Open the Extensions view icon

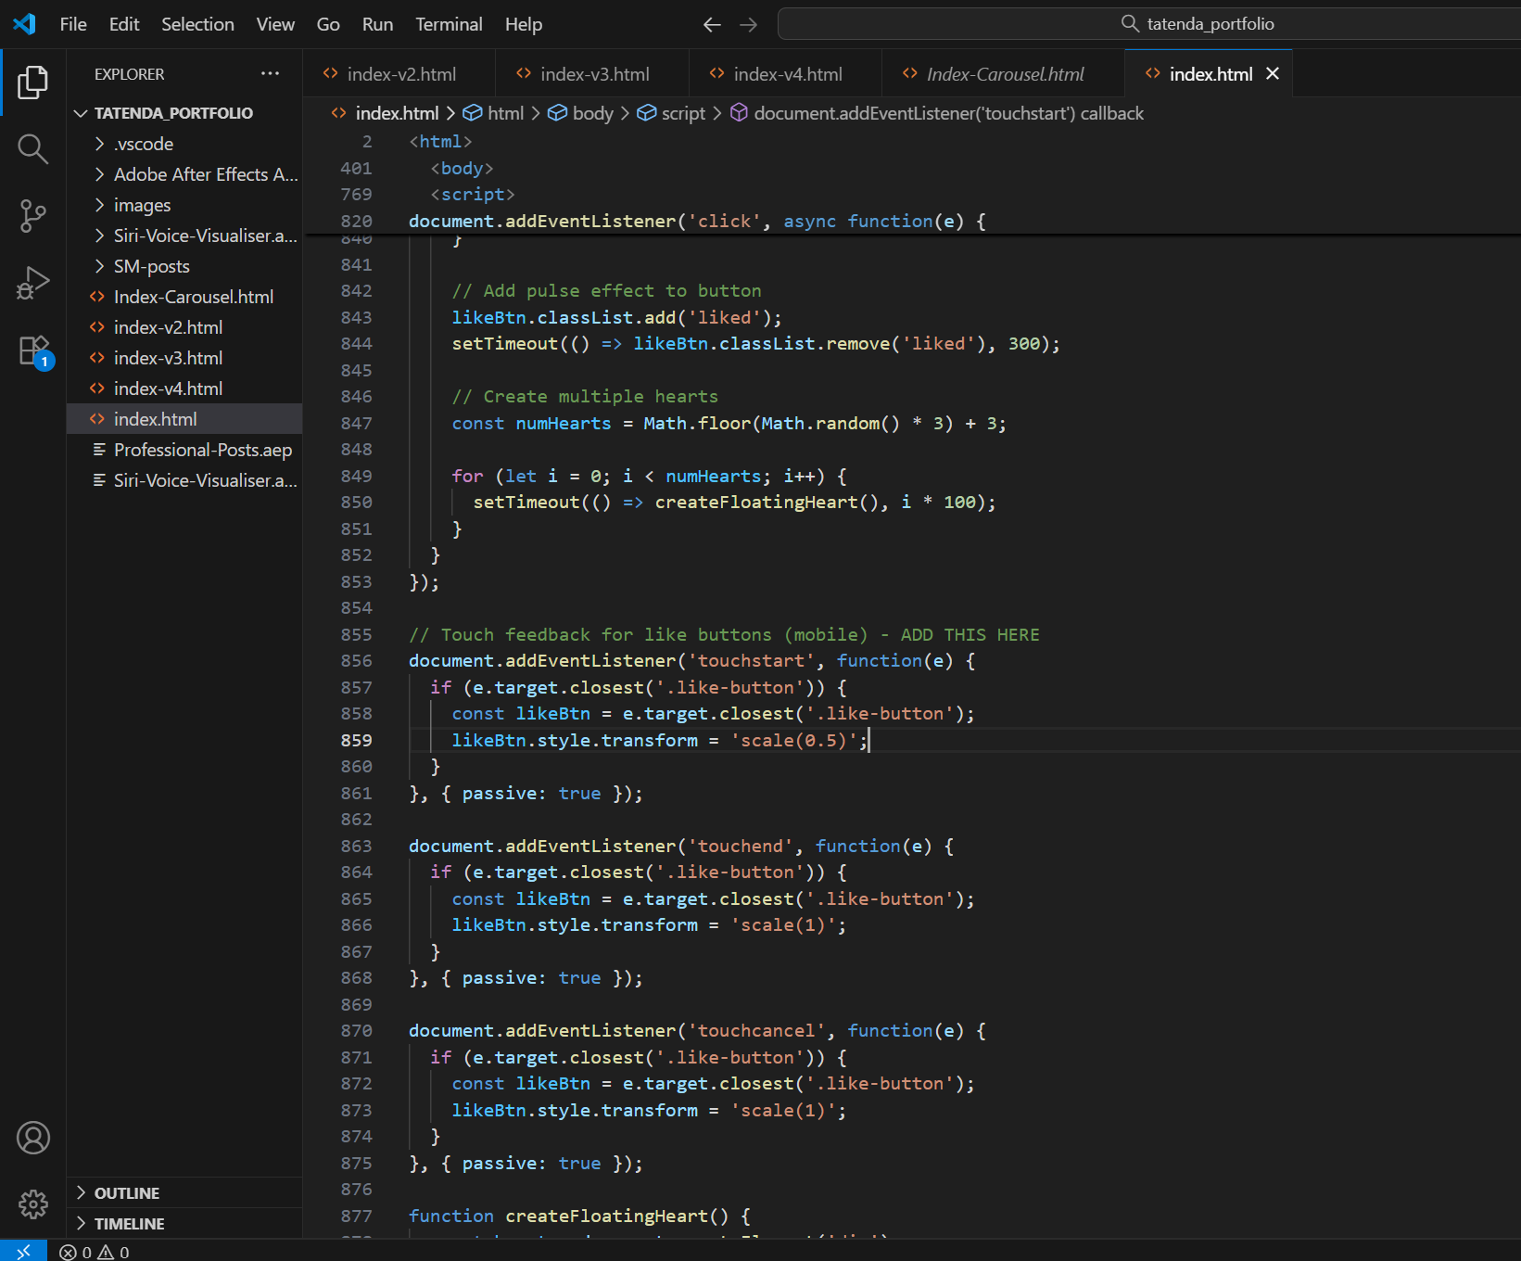point(34,351)
